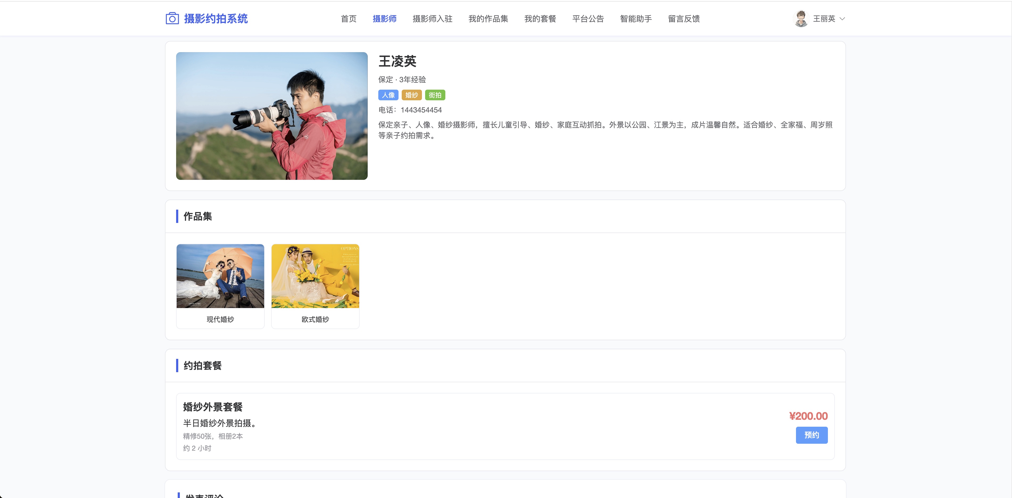
Task: Click the text 保定 · 3年经验
Action: coord(402,79)
